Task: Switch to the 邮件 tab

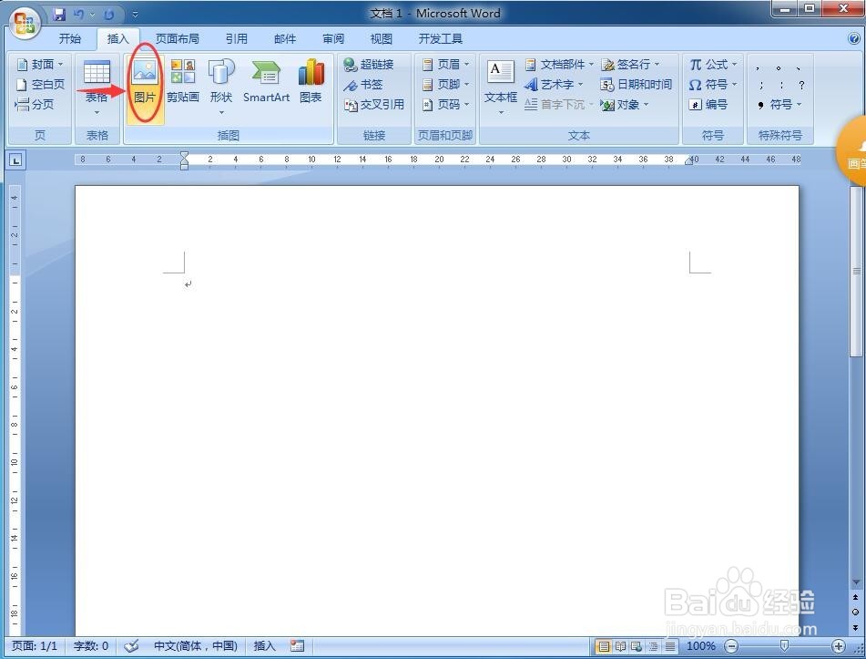Action: (285, 38)
